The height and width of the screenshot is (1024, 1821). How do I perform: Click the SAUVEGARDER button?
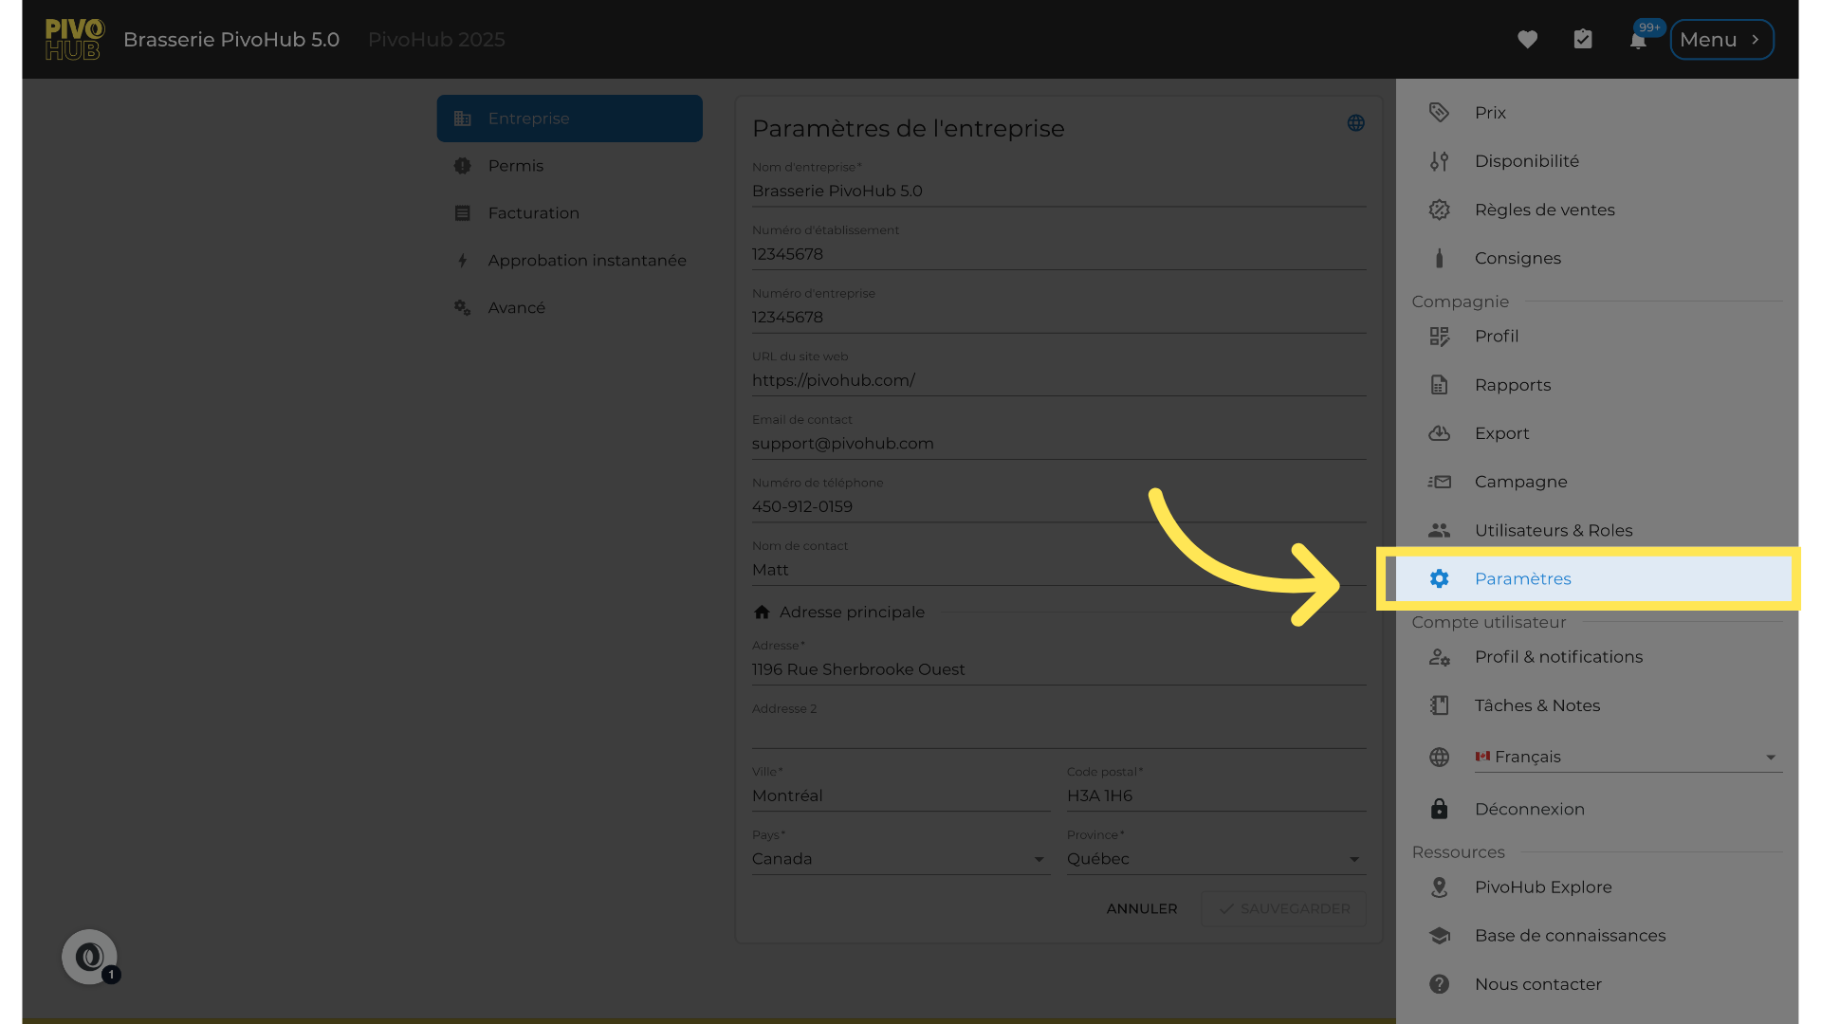click(1283, 908)
